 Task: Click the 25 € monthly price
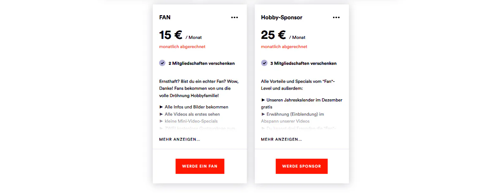[x=274, y=35]
